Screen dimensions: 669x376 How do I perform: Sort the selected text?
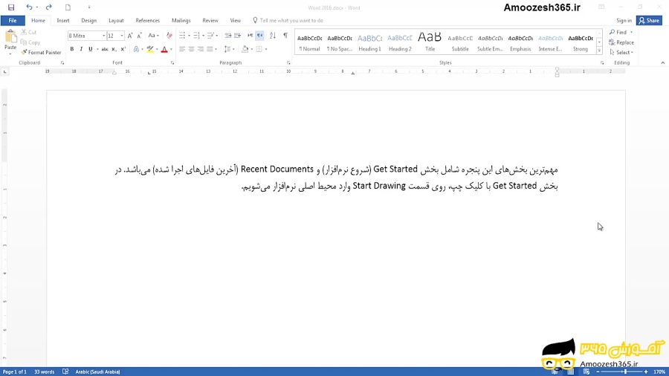(273, 36)
